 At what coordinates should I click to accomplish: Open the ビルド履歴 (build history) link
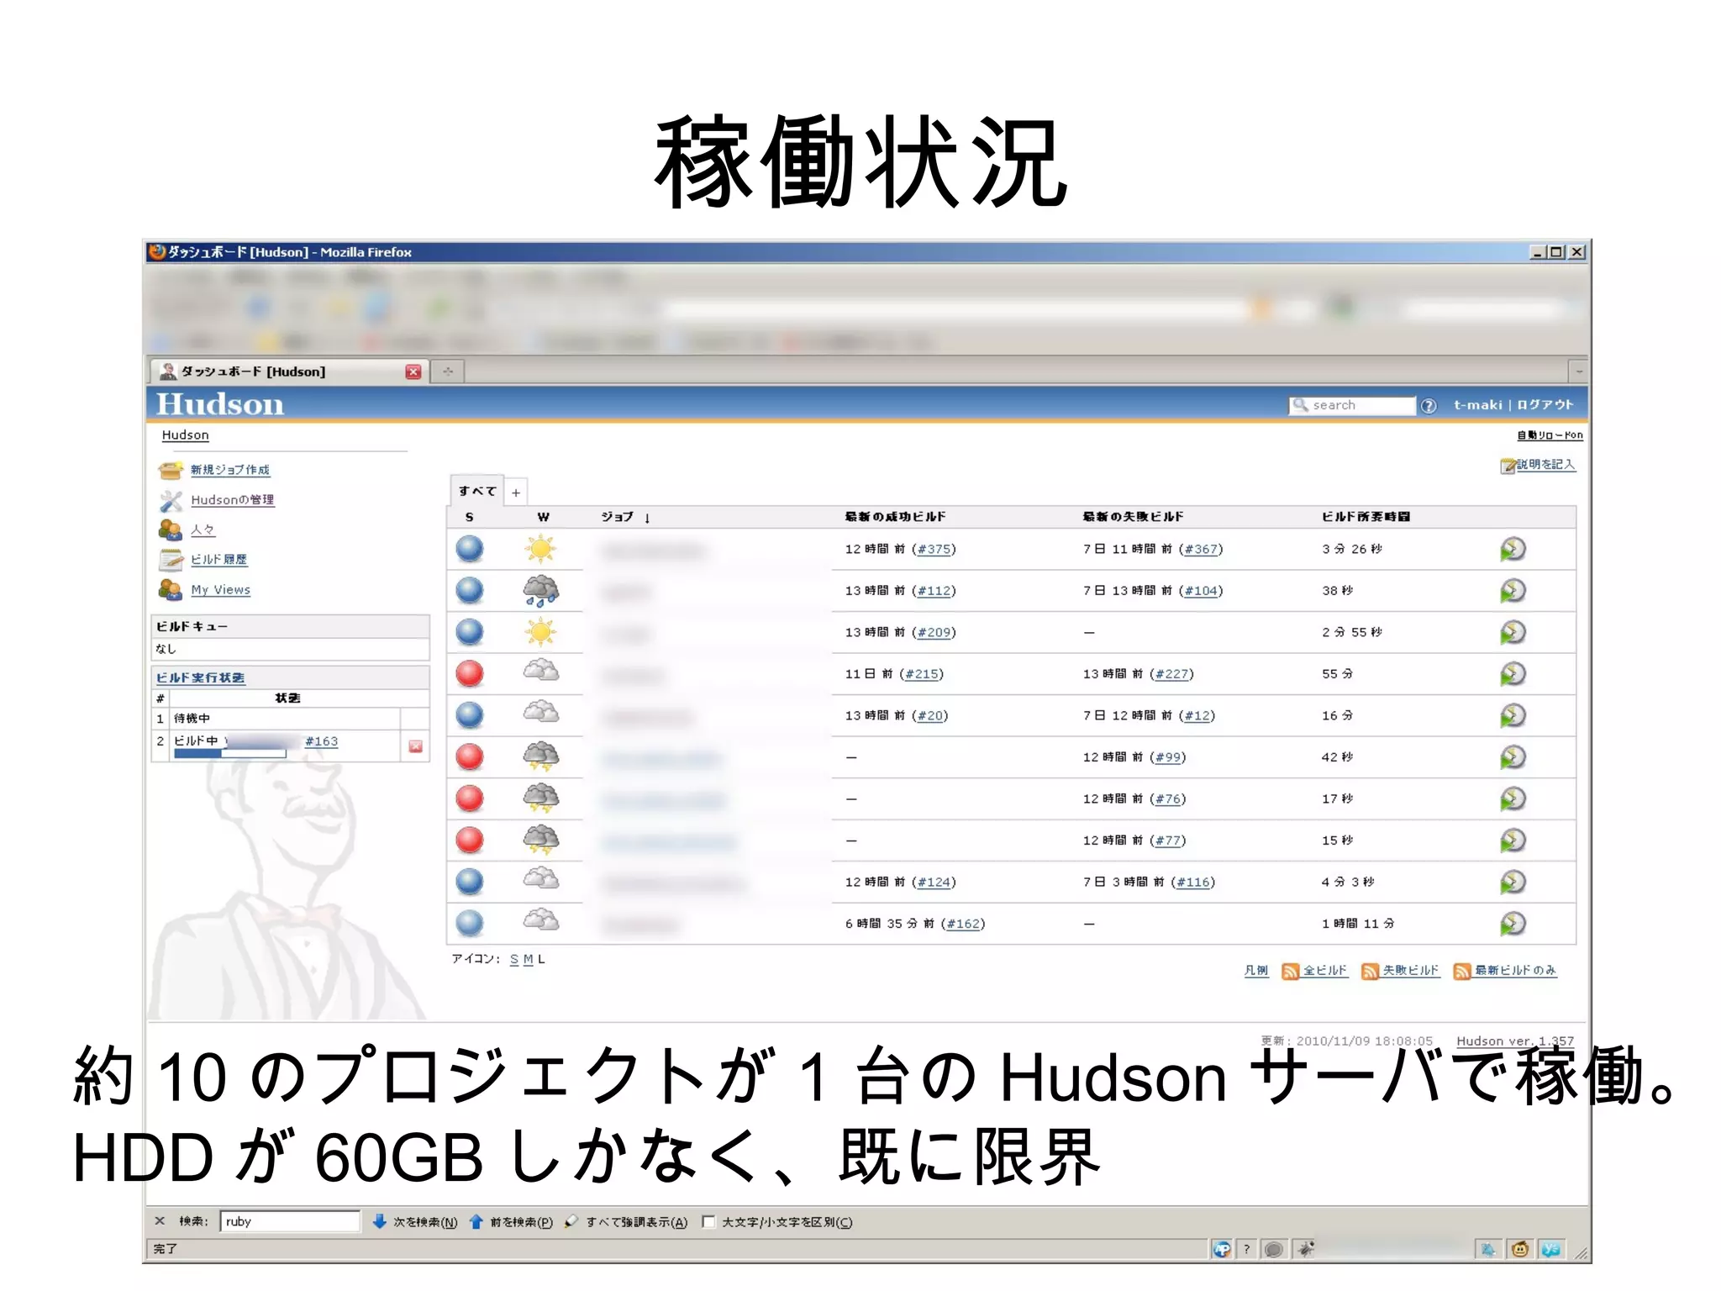(x=218, y=560)
